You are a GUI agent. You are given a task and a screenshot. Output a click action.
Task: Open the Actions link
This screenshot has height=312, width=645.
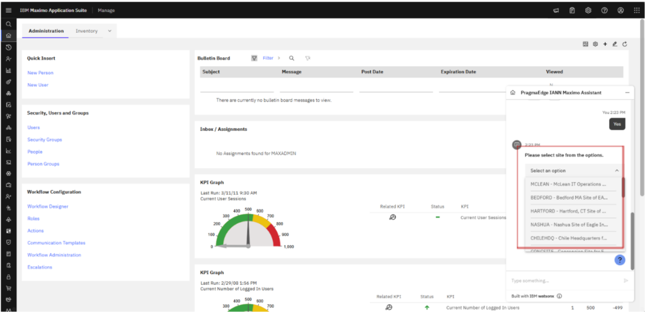35,231
